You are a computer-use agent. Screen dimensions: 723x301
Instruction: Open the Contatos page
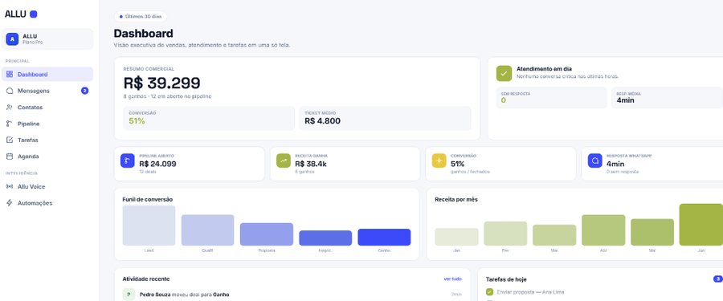pyautogui.click(x=47, y=108)
